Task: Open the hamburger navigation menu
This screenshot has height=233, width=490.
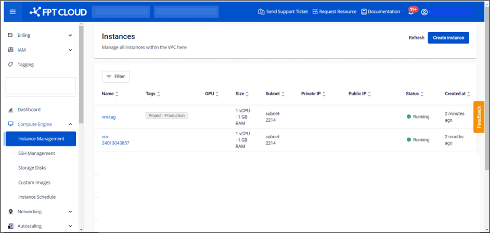Action: (x=12, y=11)
